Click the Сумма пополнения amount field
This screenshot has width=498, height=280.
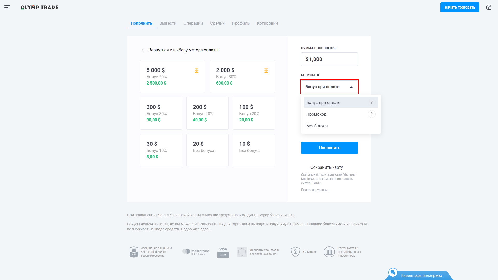(329, 59)
